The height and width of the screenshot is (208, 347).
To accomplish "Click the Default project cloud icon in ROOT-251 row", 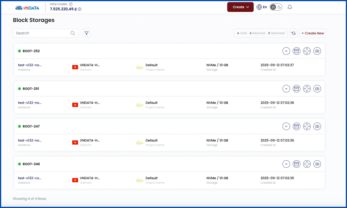I will point(140,105).
